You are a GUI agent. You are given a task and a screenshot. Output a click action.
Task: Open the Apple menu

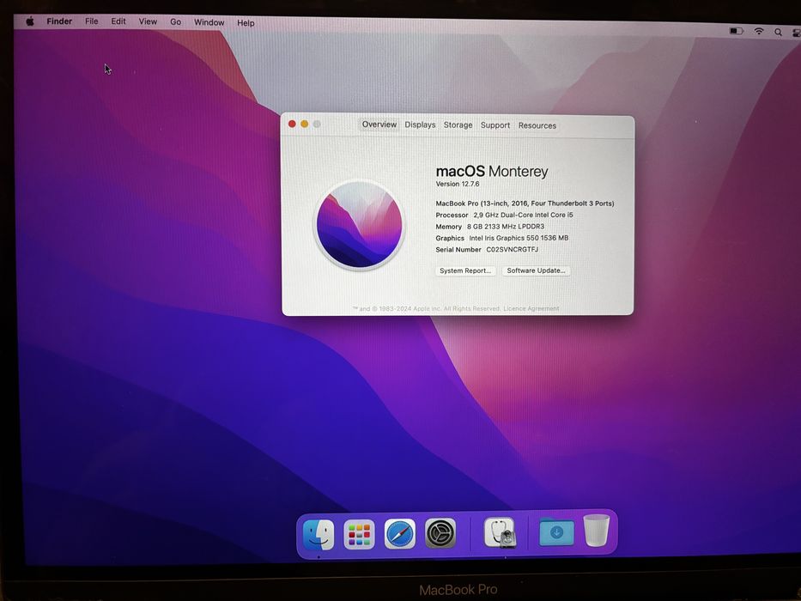click(30, 21)
